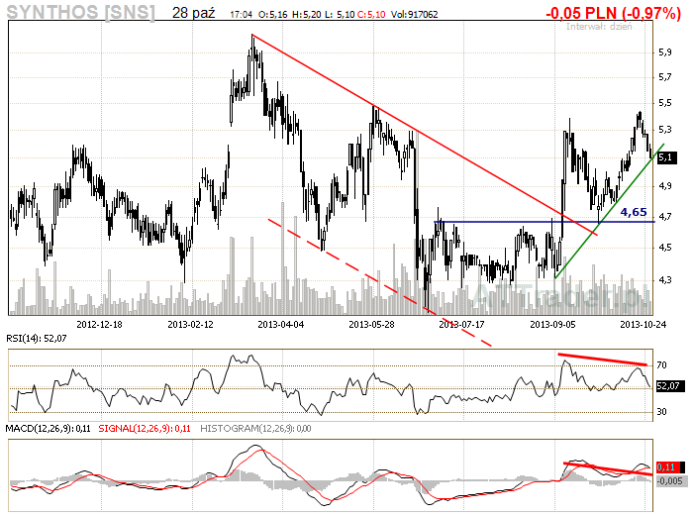Viewport: 693px width, 517px height.
Task: Click the date axis label '2013-07-17'
Action: click(x=462, y=325)
